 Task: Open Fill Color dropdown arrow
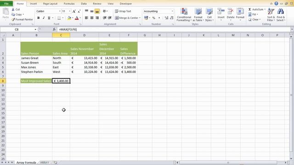pyautogui.click(x=73, y=18)
